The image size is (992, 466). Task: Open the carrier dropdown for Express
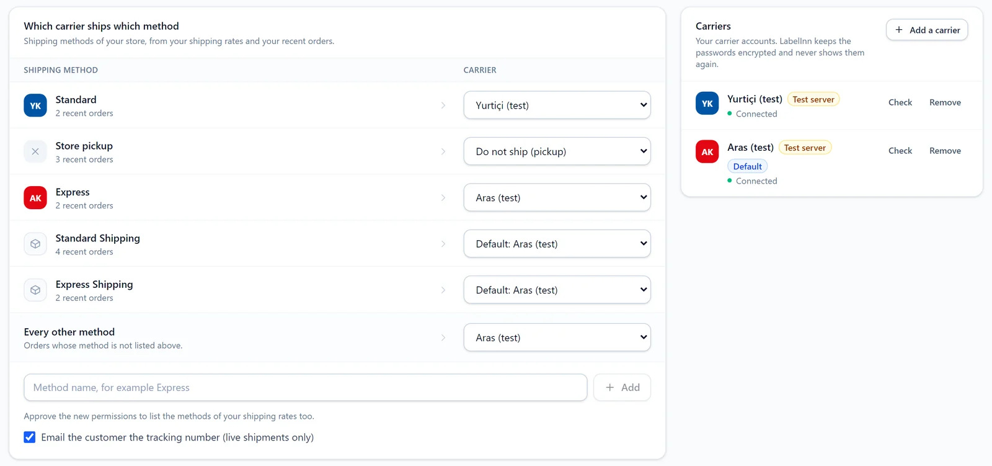557,198
